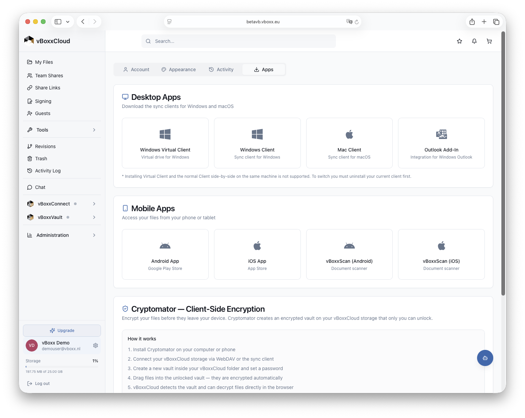Open Activity Log in sidebar
This screenshot has height=418, width=525.
point(62,171)
